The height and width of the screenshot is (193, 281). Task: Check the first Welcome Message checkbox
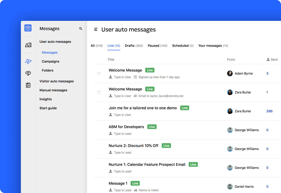point(99,74)
